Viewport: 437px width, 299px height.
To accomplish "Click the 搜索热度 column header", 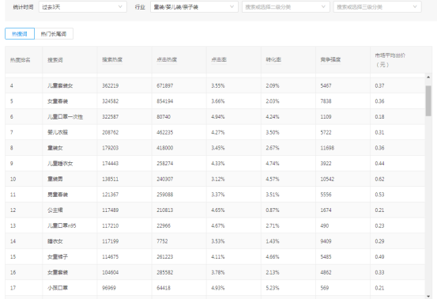I will (x=112, y=59).
